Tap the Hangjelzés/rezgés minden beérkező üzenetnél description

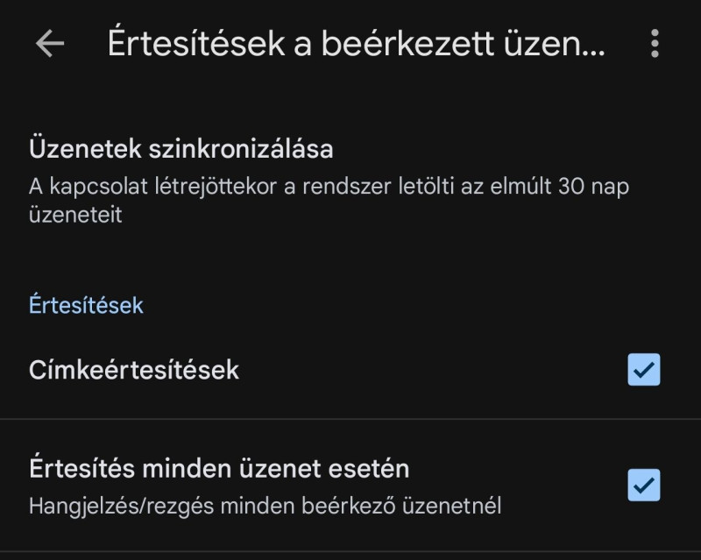(265, 506)
